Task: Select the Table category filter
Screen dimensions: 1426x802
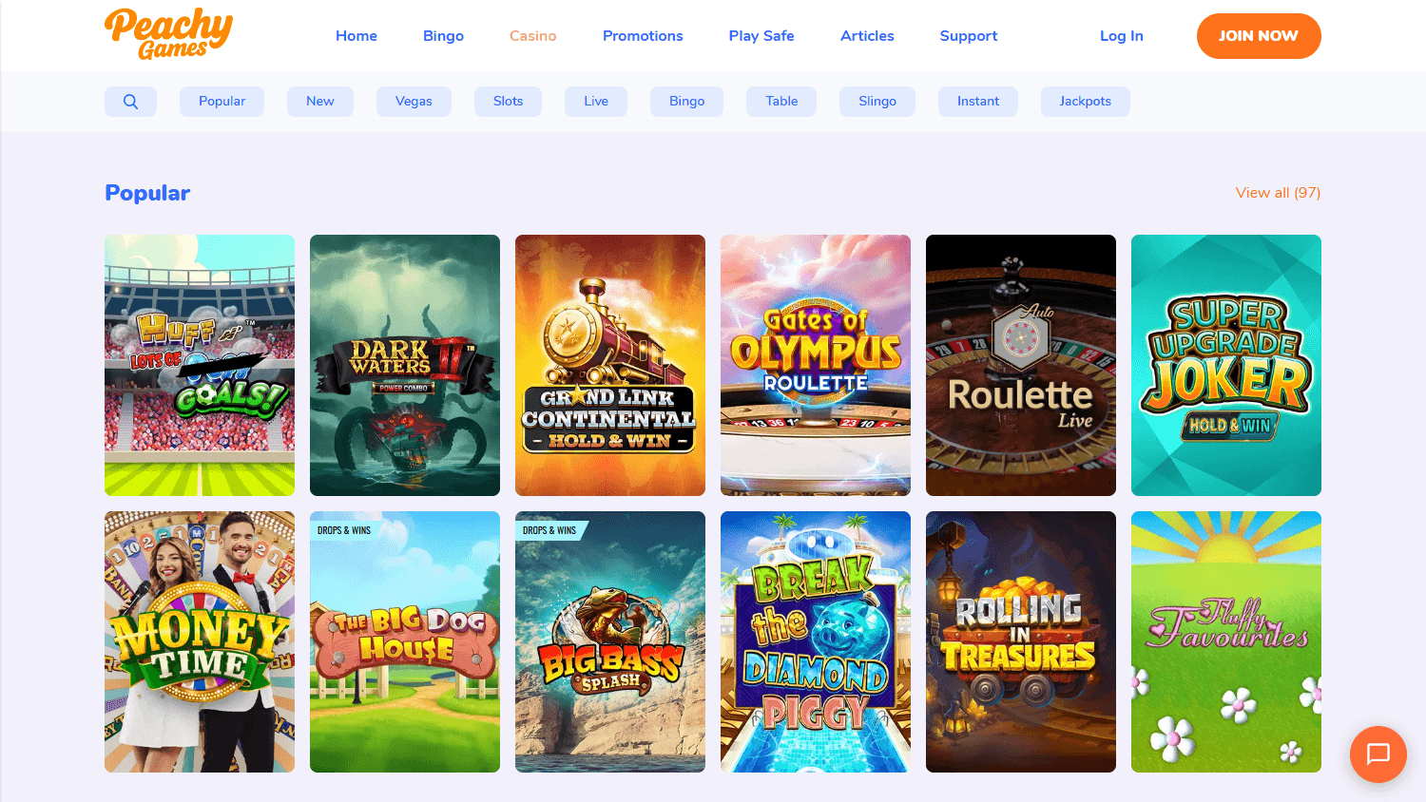Action: (781, 102)
